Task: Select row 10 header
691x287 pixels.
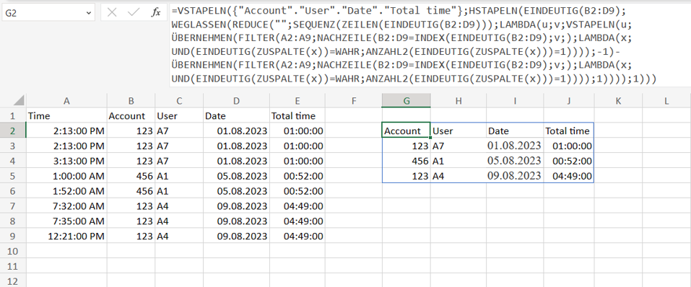Action: (x=13, y=251)
